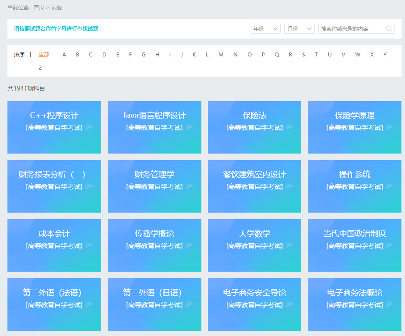The height and width of the screenshot is (336, 405).
Task: Click arrow icon on C++程序设计 card
Action: 89,127
